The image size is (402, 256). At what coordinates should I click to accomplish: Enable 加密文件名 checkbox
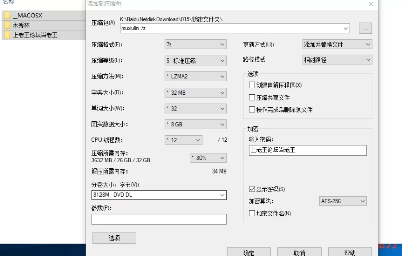[x=252, y=213]
